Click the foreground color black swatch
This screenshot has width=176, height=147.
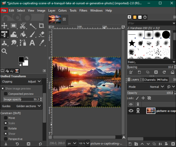(21, 59)
